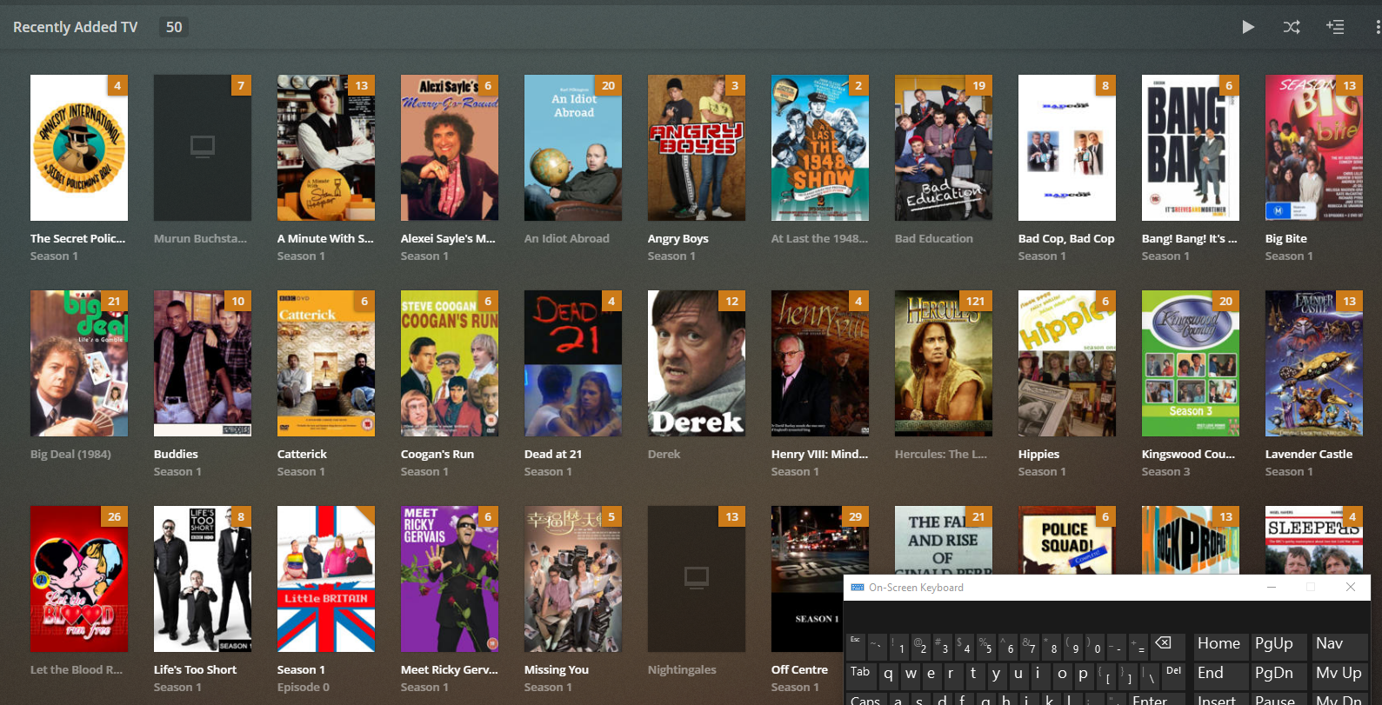Open Bad Cop, Bad Cop poster
This screenshot has width=1382, height=705.
point(1067,148)
